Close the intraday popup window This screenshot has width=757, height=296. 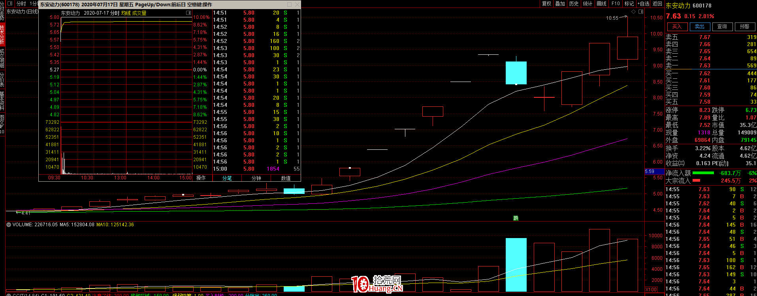coord(297,5)
